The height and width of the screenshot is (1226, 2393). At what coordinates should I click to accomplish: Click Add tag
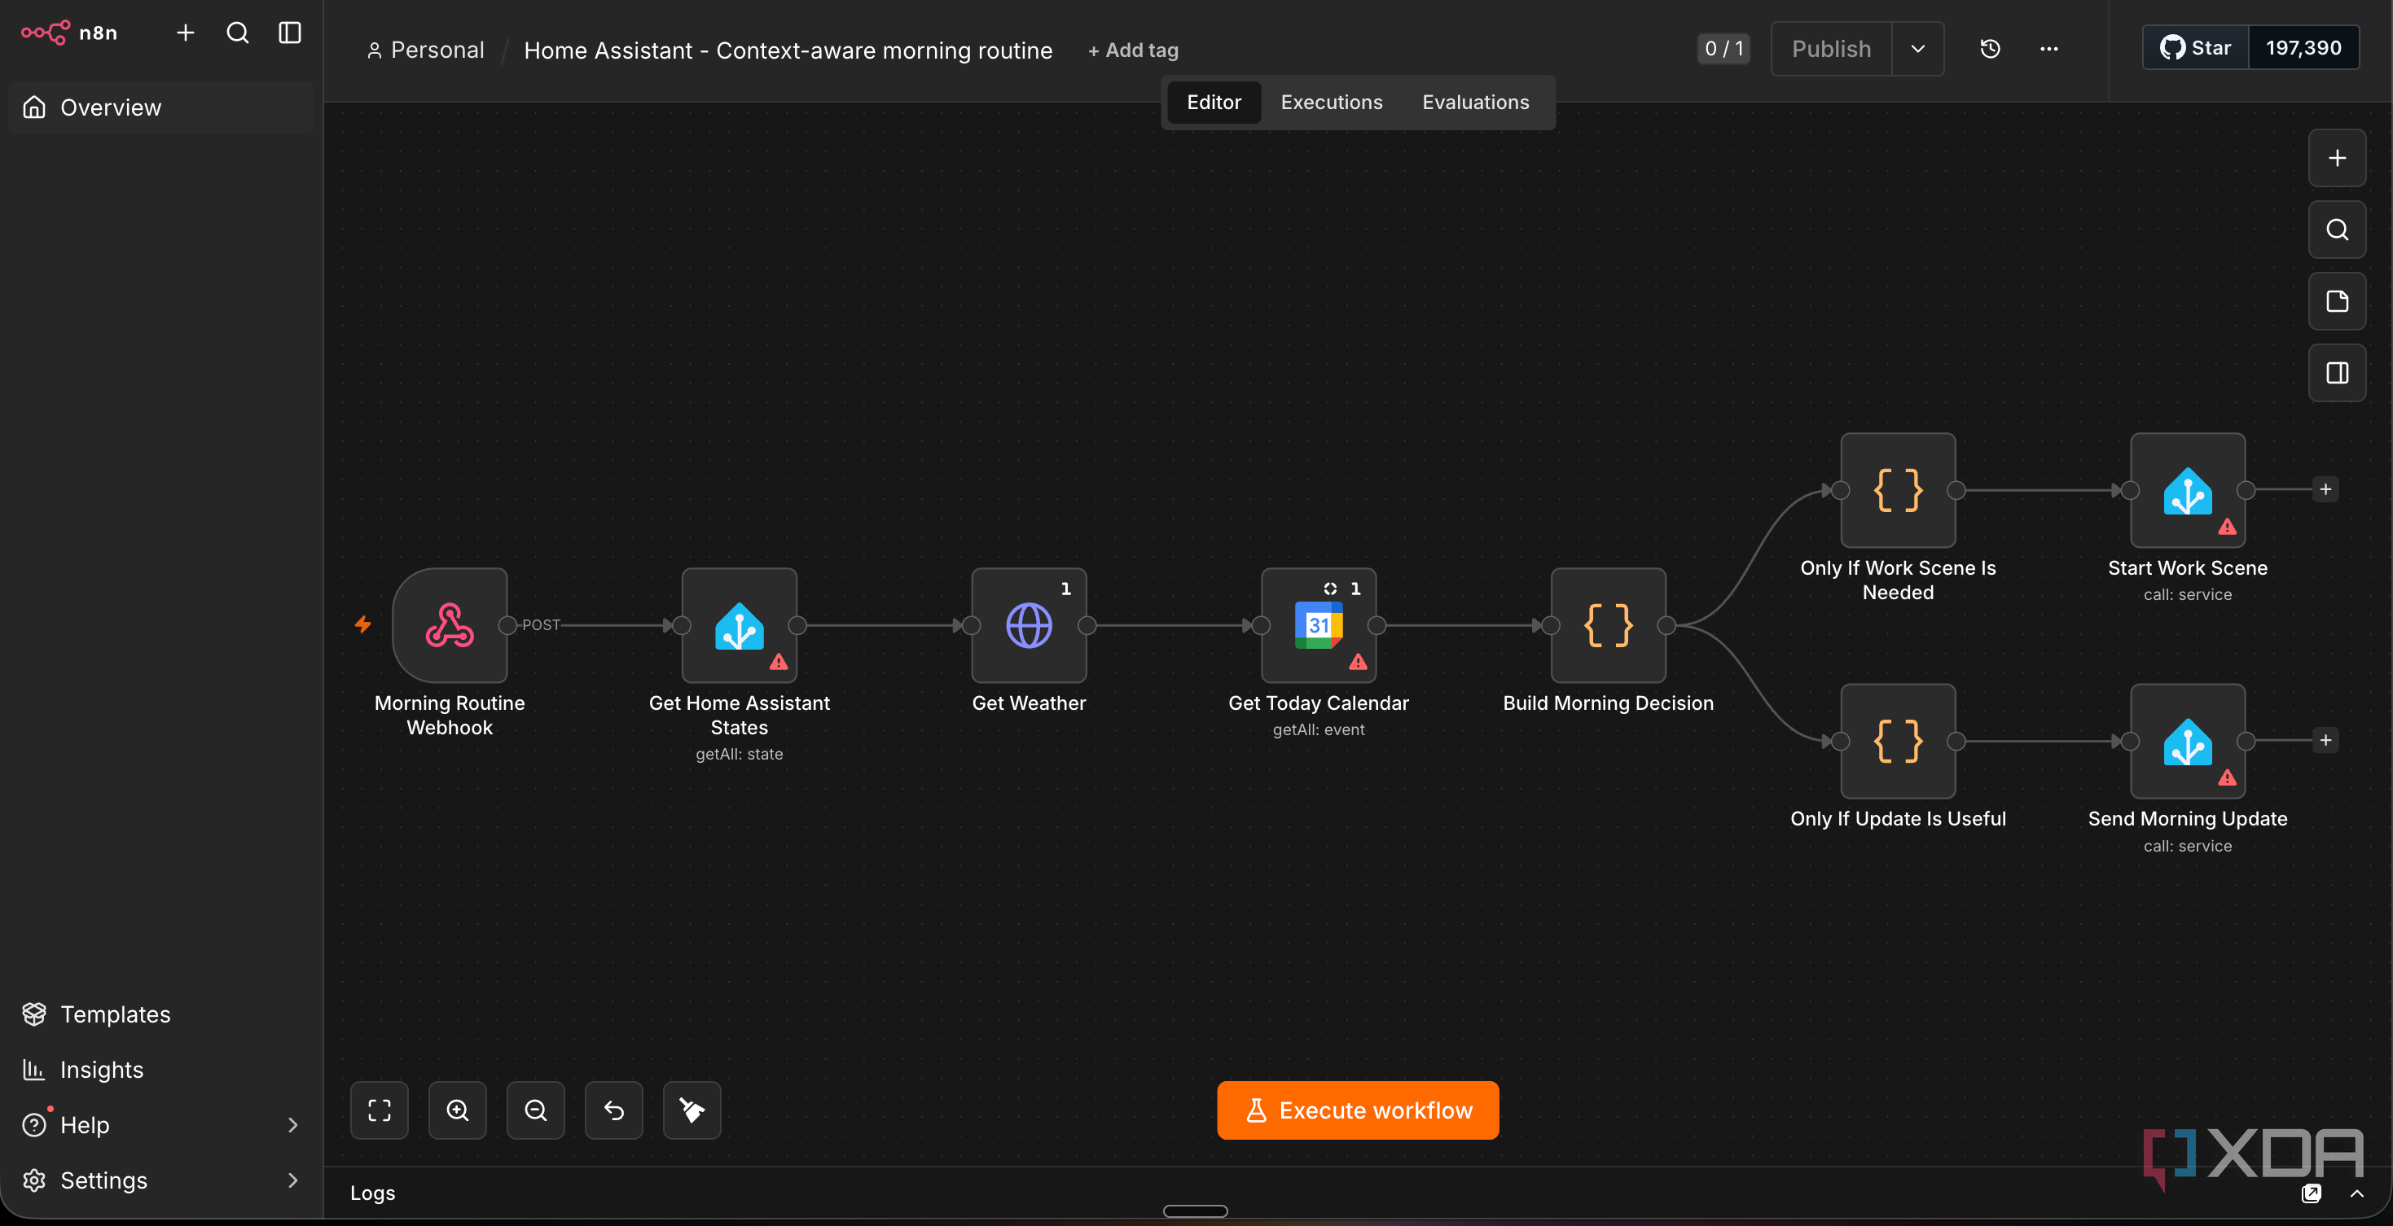coord(1132,50)
